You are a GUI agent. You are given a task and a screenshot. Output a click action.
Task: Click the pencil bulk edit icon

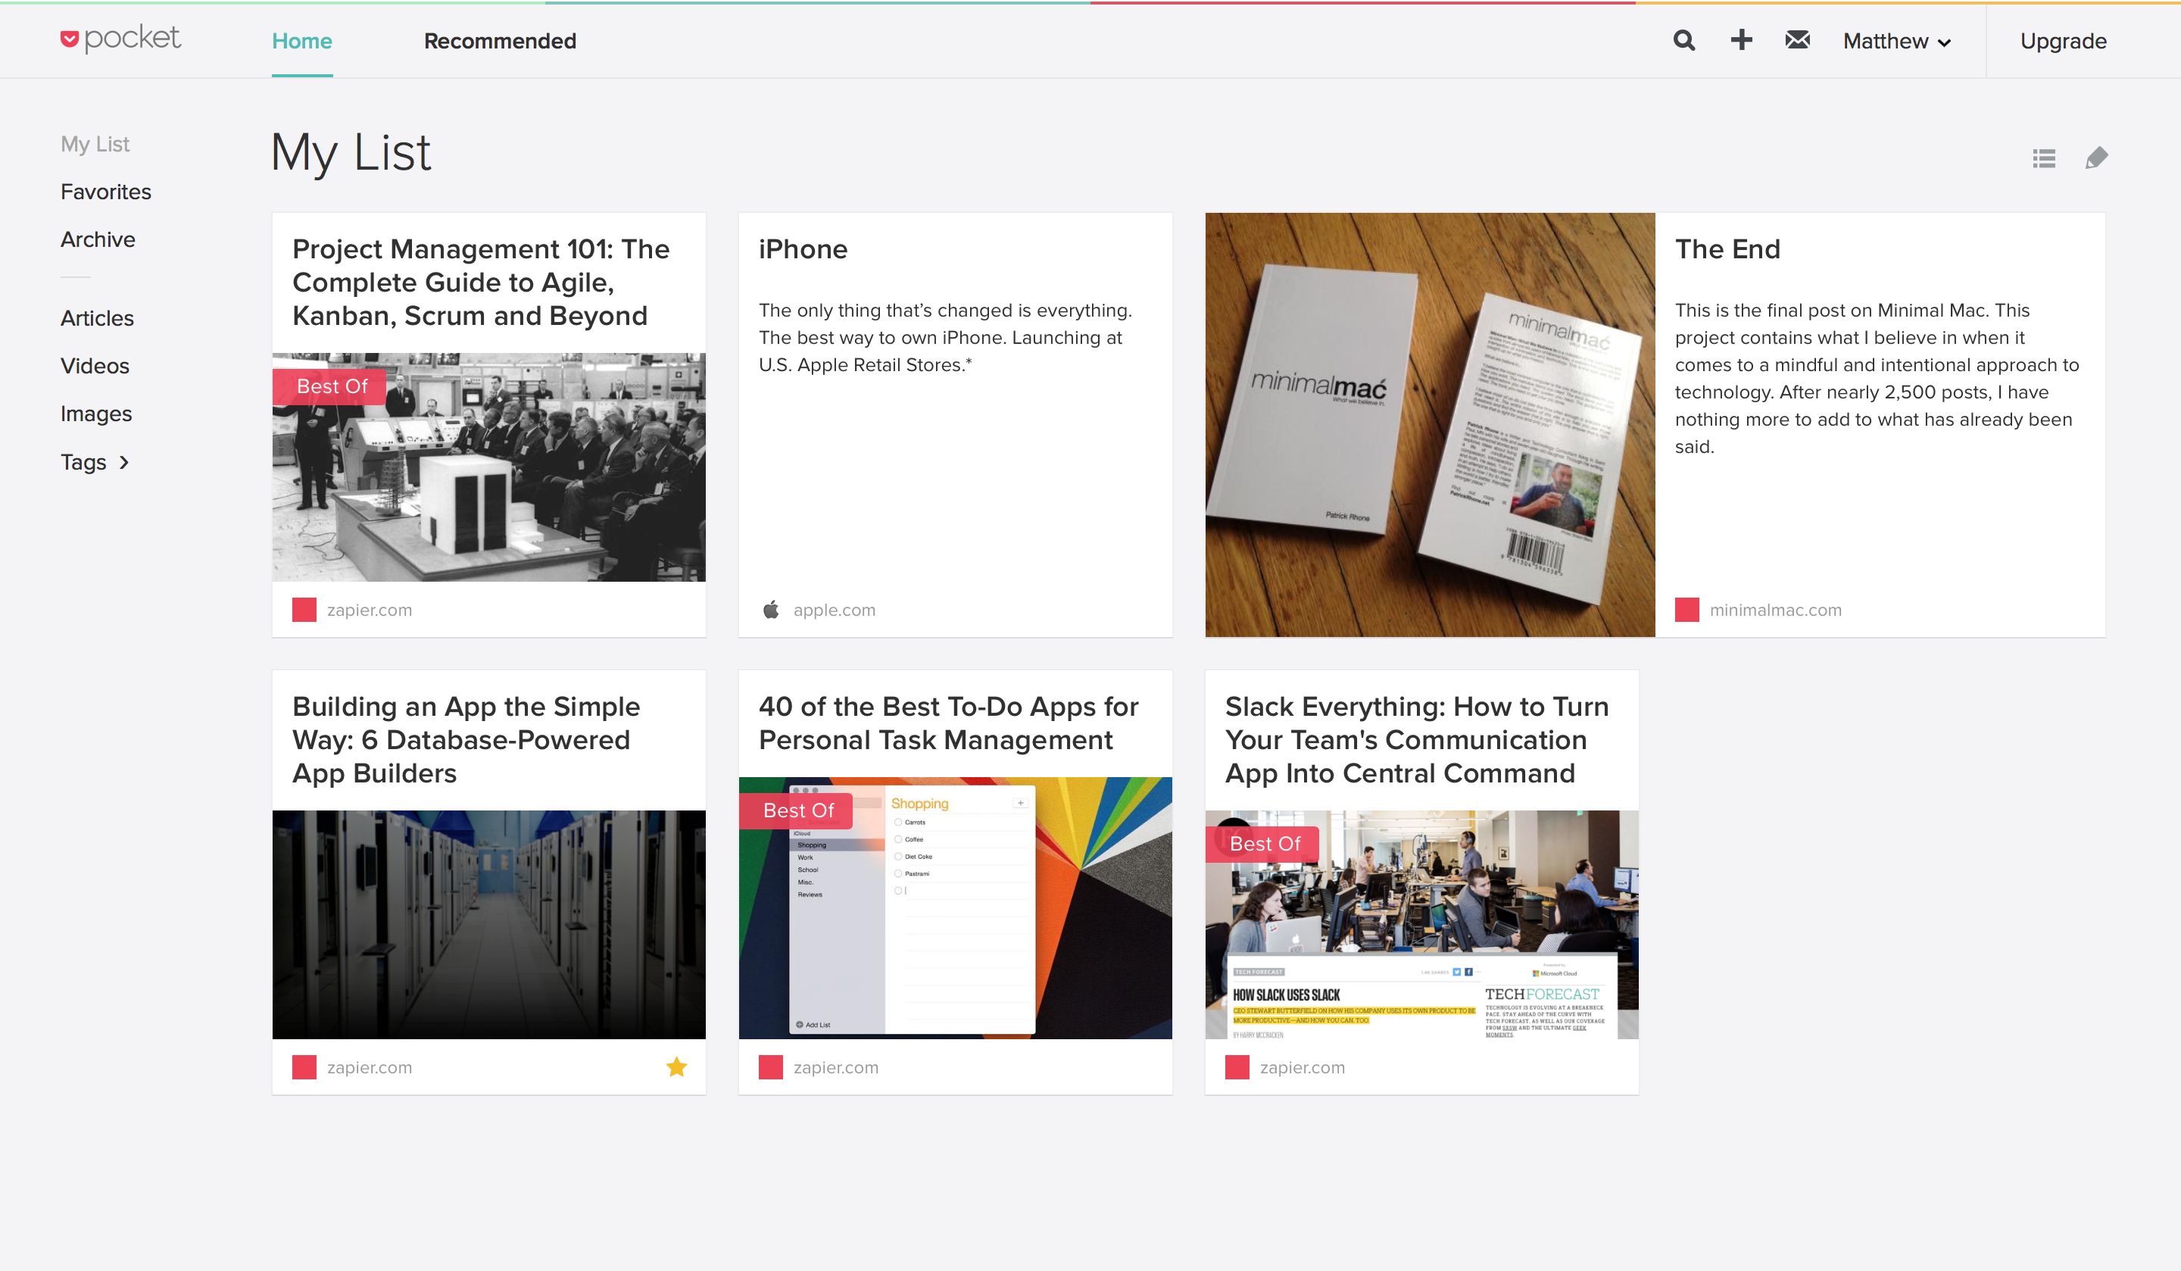coord(2096,158)
